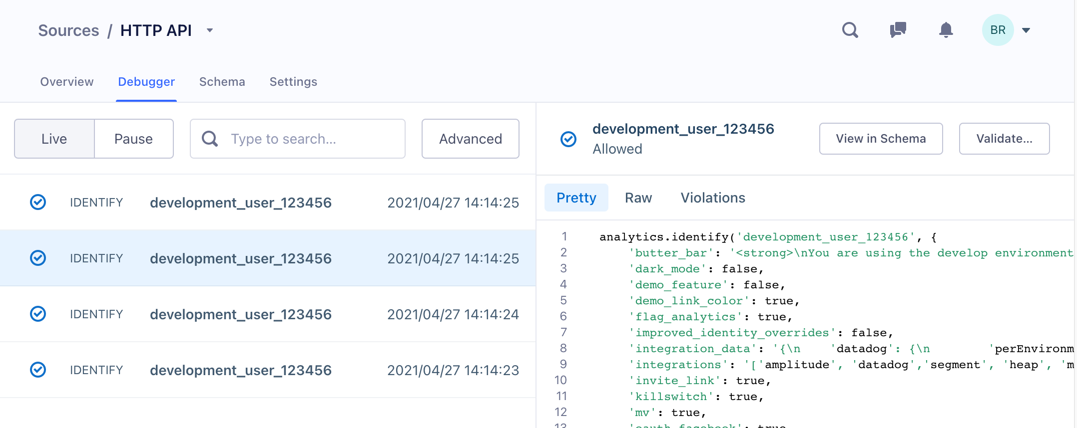The height and width of the screenshot is (428, 1077).
Task: Click the BR user avatar
Action: pyautogui.click(x=998, y=30)
